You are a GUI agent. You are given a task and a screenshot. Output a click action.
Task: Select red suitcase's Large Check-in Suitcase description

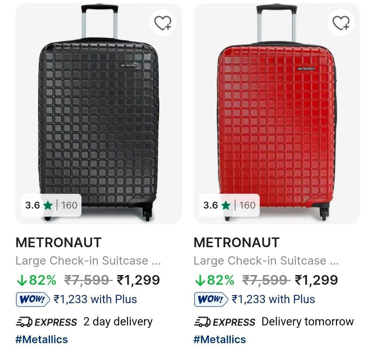coord(266,260)
